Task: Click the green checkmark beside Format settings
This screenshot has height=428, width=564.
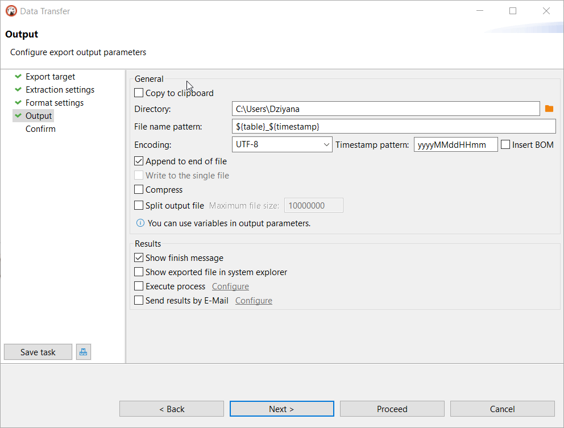Action: [19, 102]
